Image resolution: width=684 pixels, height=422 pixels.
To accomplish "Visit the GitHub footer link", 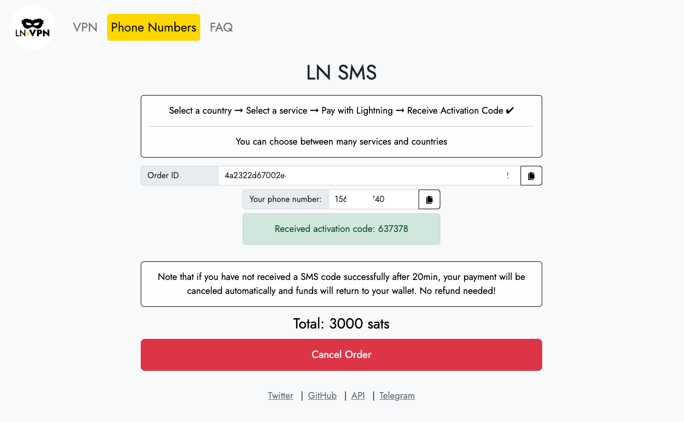I will click(x=322, y=396).
